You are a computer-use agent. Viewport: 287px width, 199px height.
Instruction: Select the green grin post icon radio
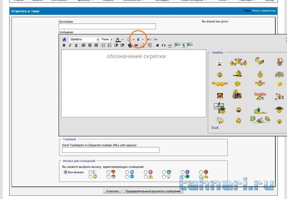click(x=164, y=172)
